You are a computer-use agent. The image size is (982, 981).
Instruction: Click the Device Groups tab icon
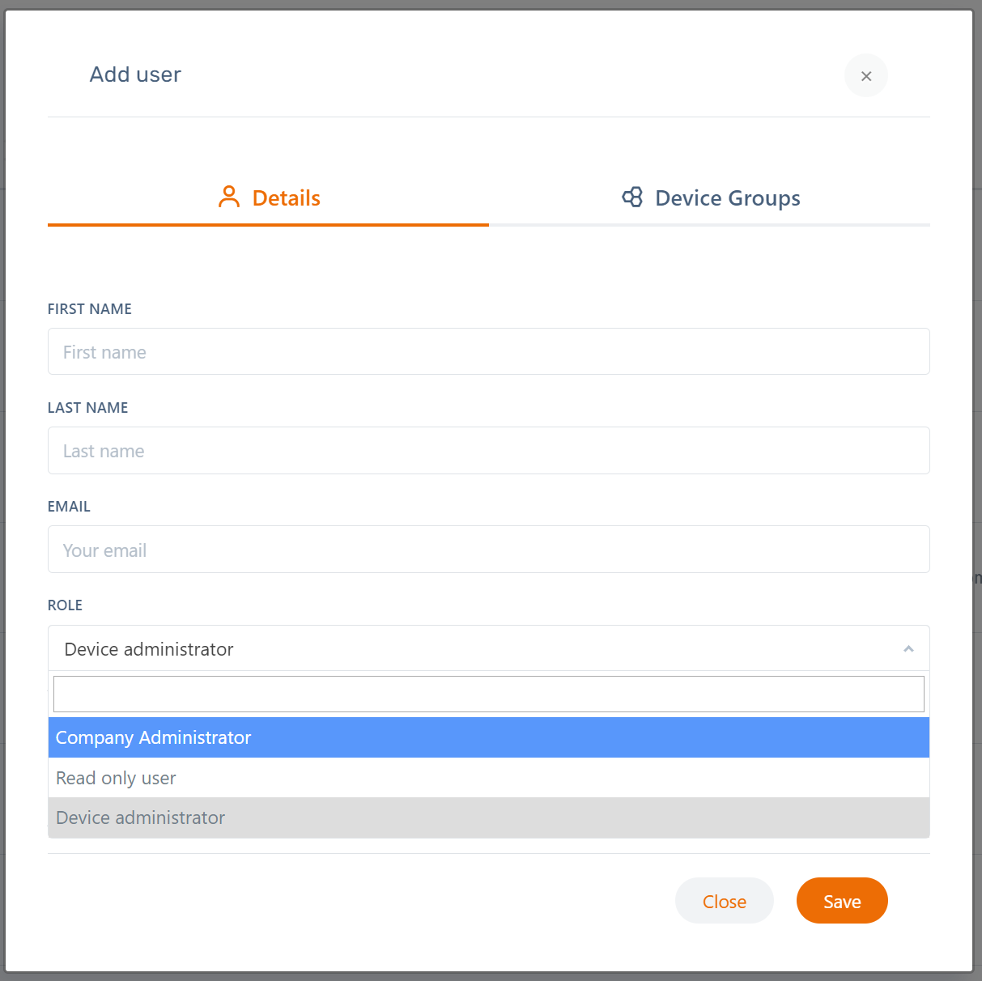tap(632, 197)
